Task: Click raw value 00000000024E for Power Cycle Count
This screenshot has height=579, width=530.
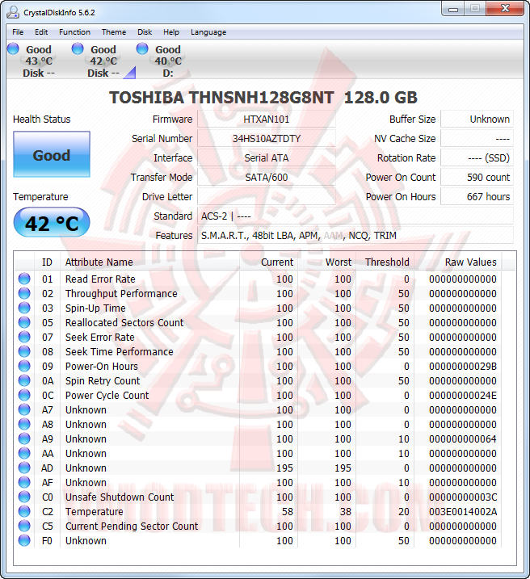Action: pos(463,396)
